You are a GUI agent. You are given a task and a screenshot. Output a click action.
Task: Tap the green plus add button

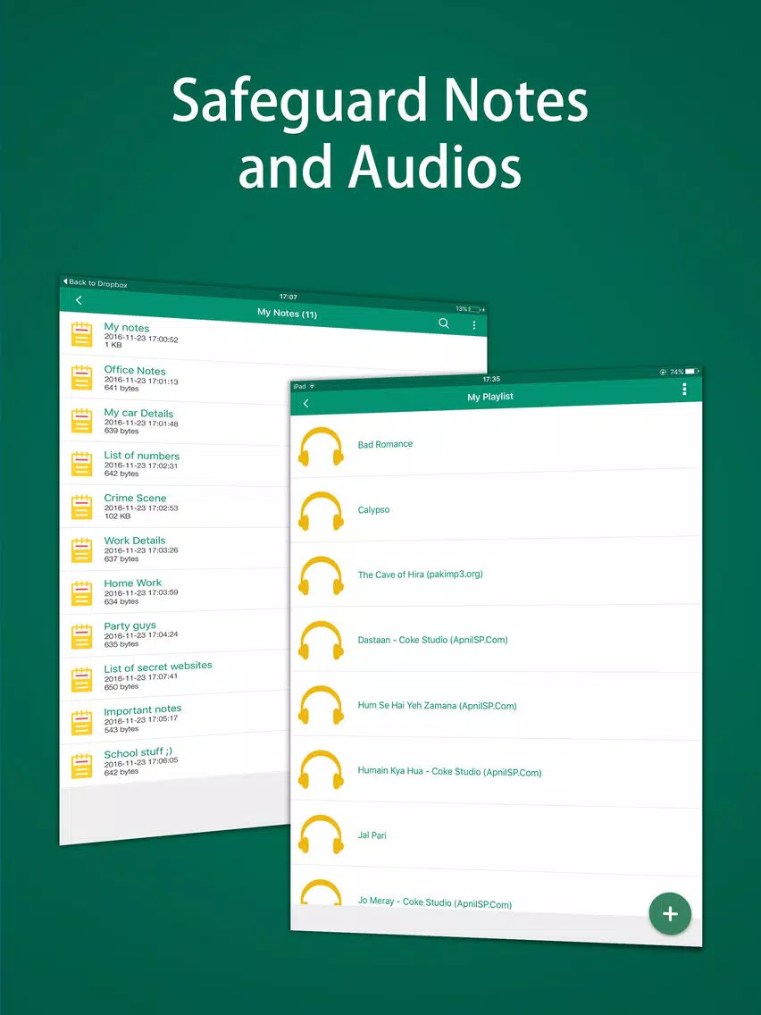(x=670, y=914)
